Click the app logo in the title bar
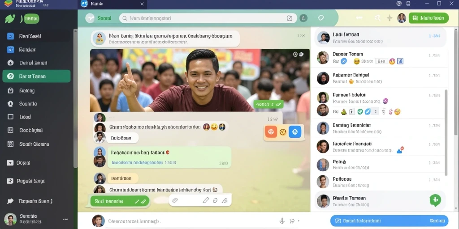459x229 pixels. click(8, 4)
